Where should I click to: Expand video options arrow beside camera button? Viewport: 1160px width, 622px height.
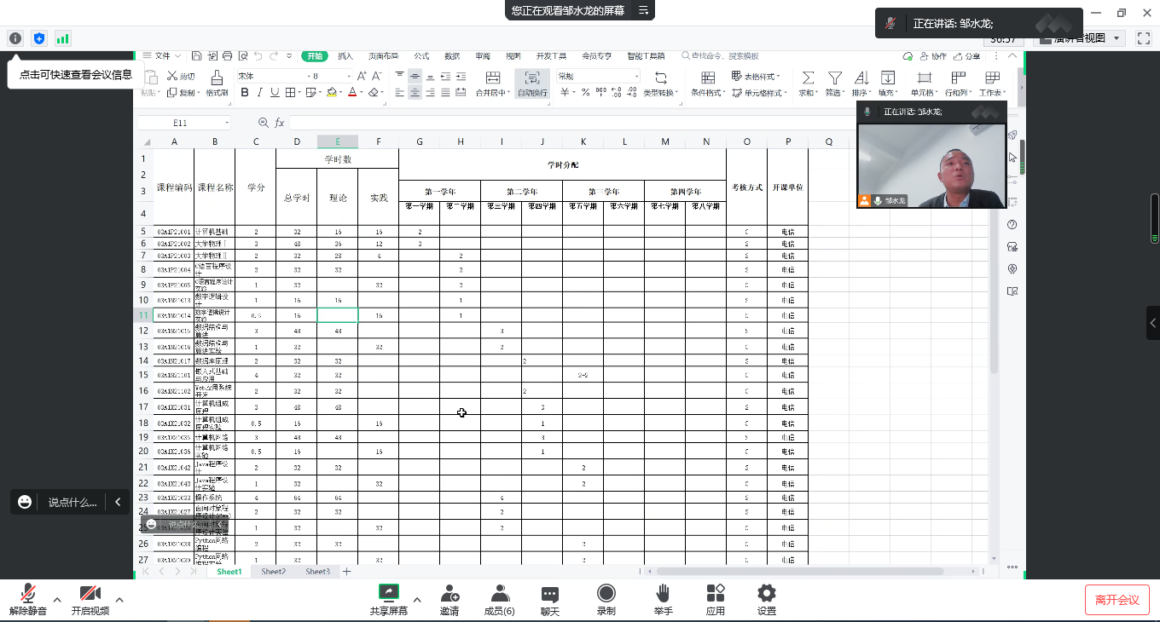[x=119, y=600]
